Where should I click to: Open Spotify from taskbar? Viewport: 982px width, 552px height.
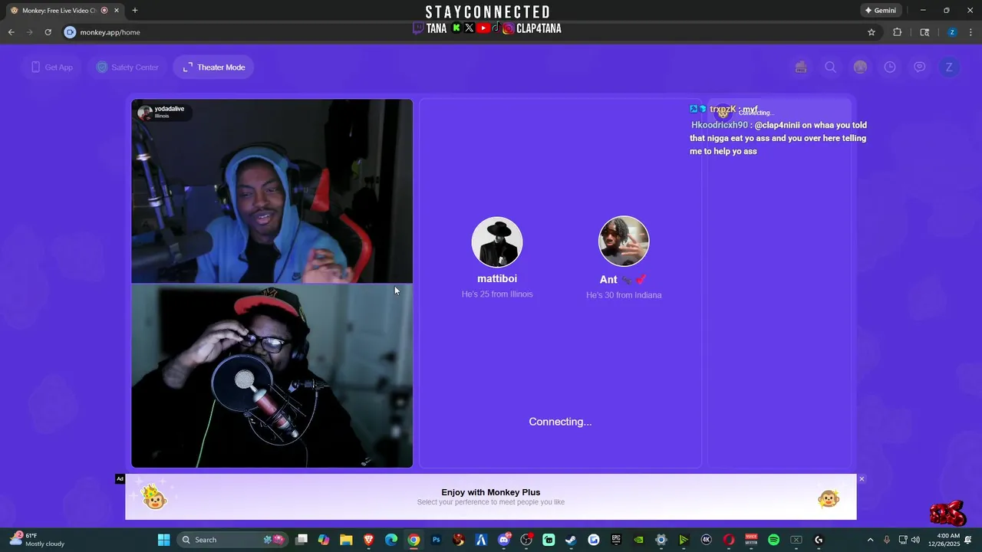[773, 540]
